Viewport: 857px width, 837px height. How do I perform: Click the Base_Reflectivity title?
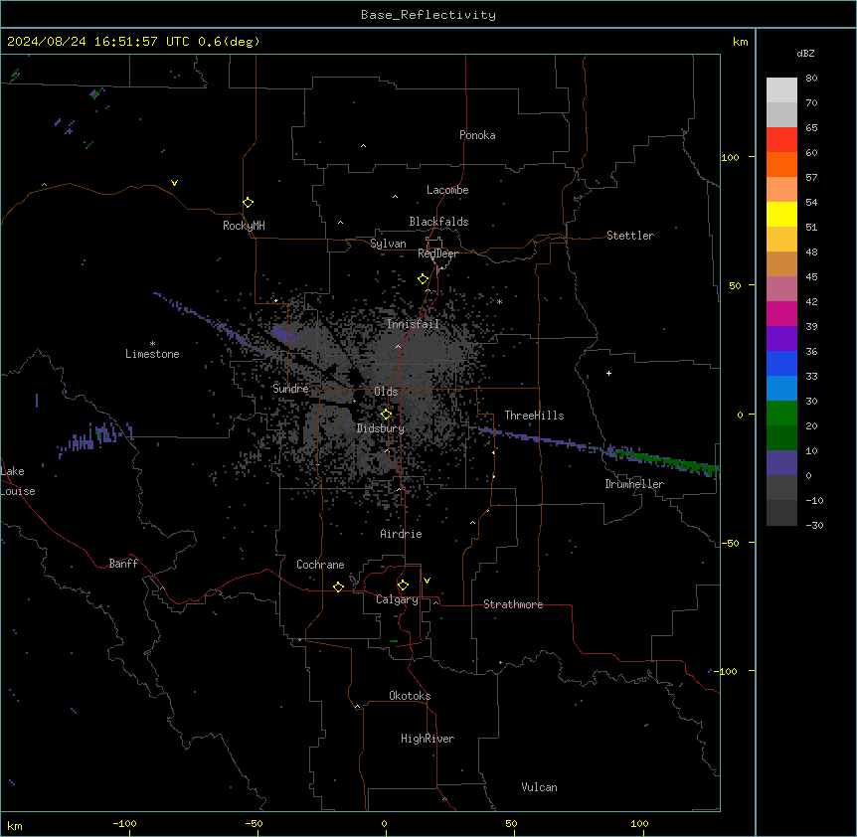tap(428, 15)
